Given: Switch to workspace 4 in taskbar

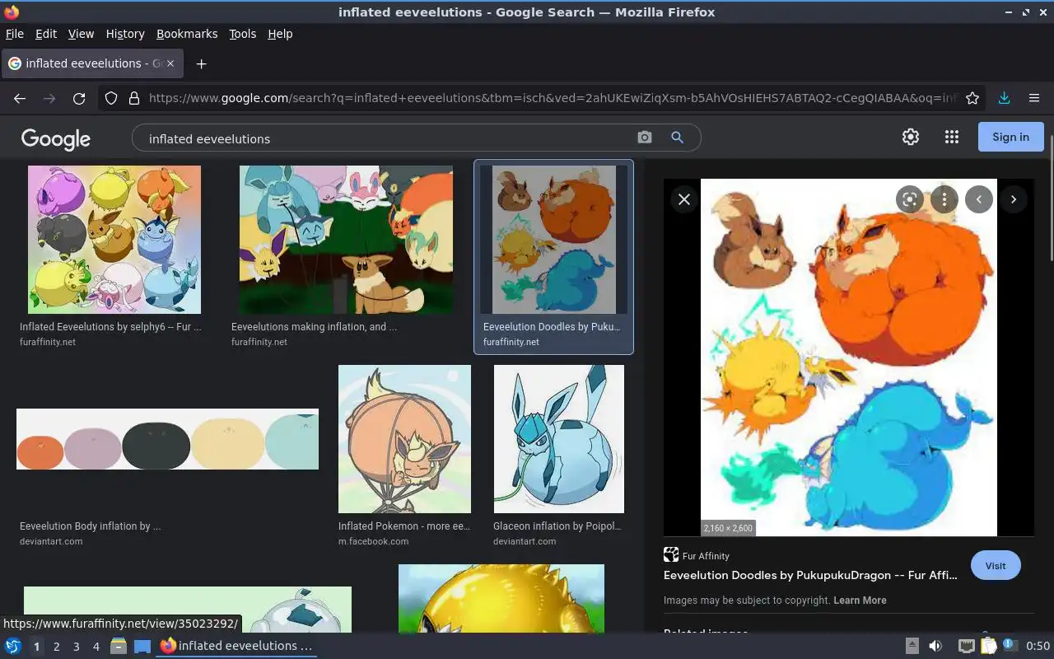Looking at the screenshot, I should pyautogui.click(x=96, y=647).
